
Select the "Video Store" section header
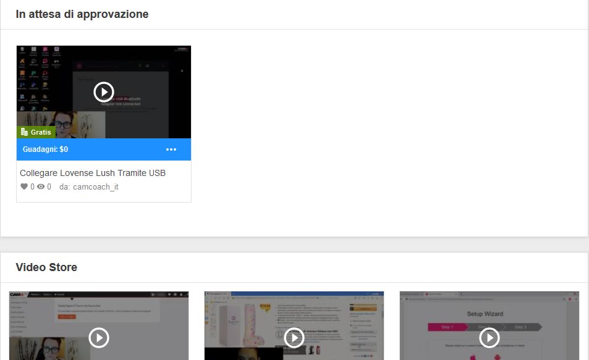point(46,267)
